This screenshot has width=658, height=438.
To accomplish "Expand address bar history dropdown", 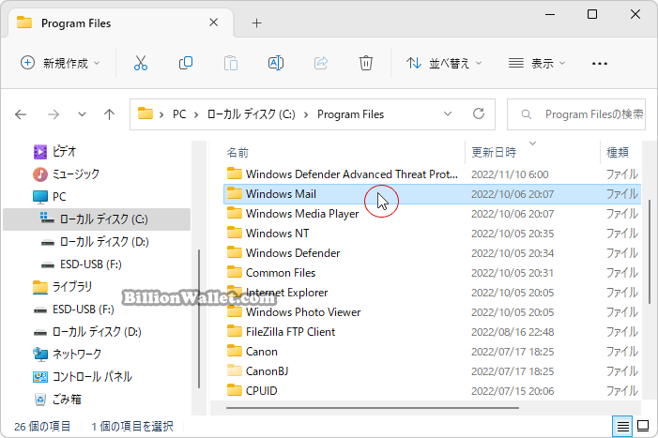I will 448,114.
